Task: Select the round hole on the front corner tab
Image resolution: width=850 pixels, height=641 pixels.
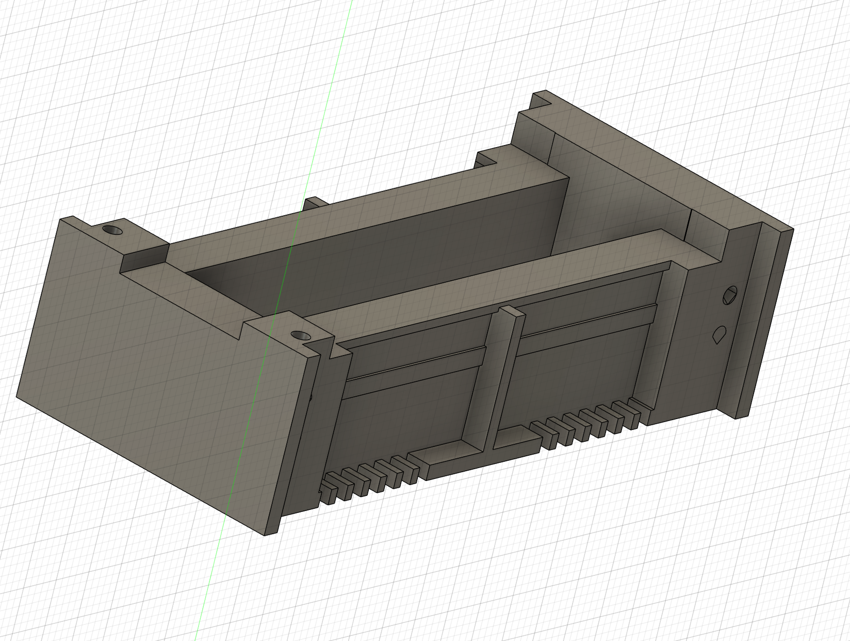Action: [301, 335]
